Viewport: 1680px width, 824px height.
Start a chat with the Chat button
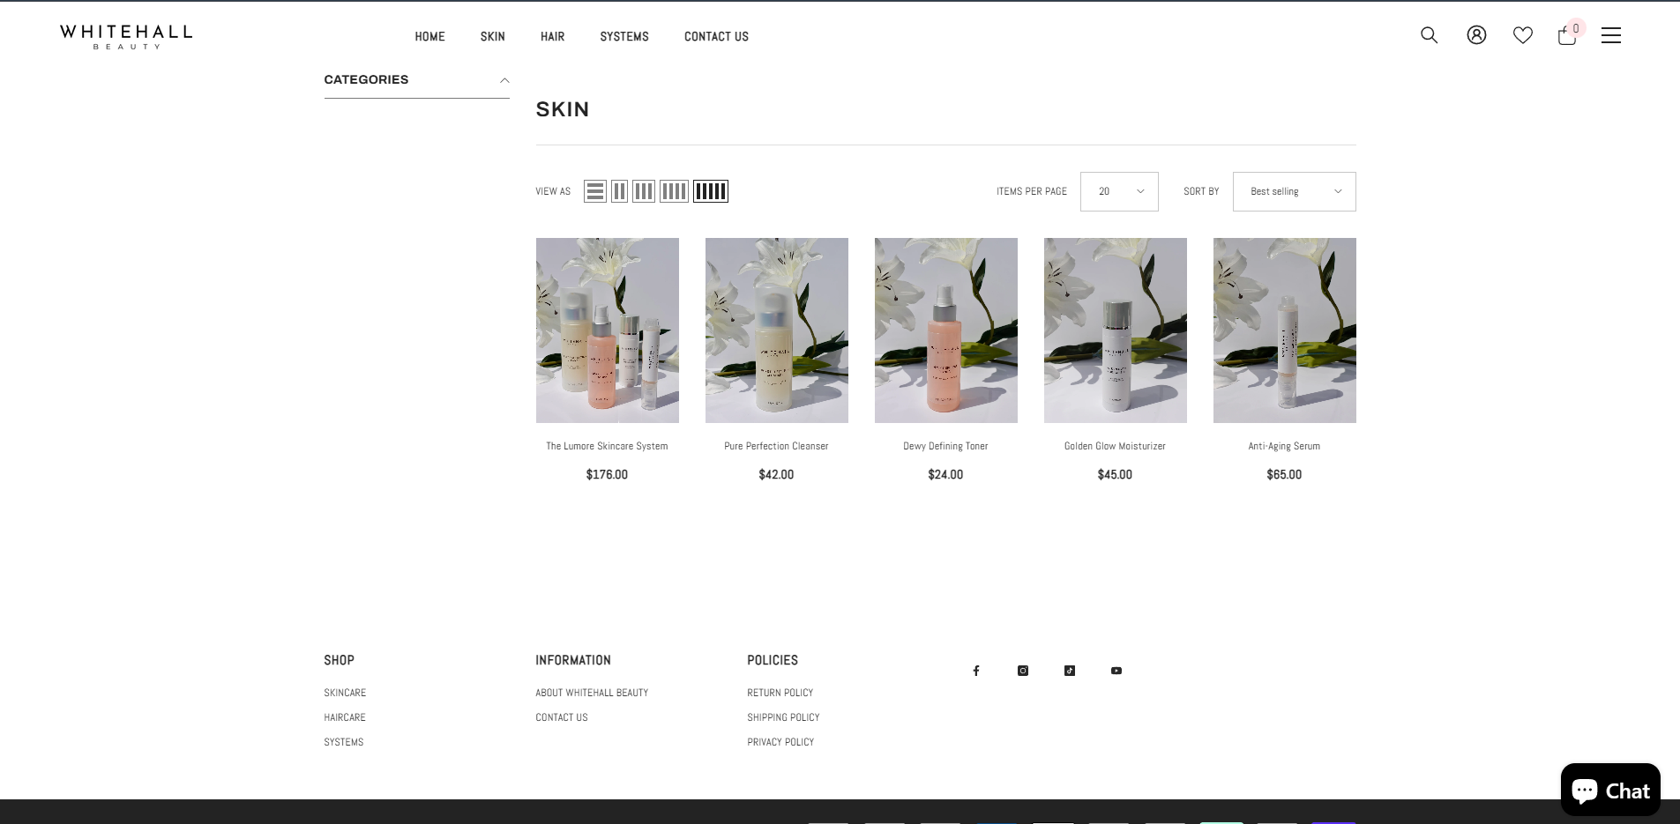point(1610,790)
